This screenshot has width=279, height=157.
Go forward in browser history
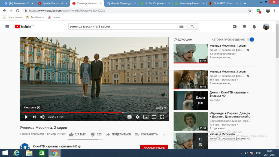(11, 11)
